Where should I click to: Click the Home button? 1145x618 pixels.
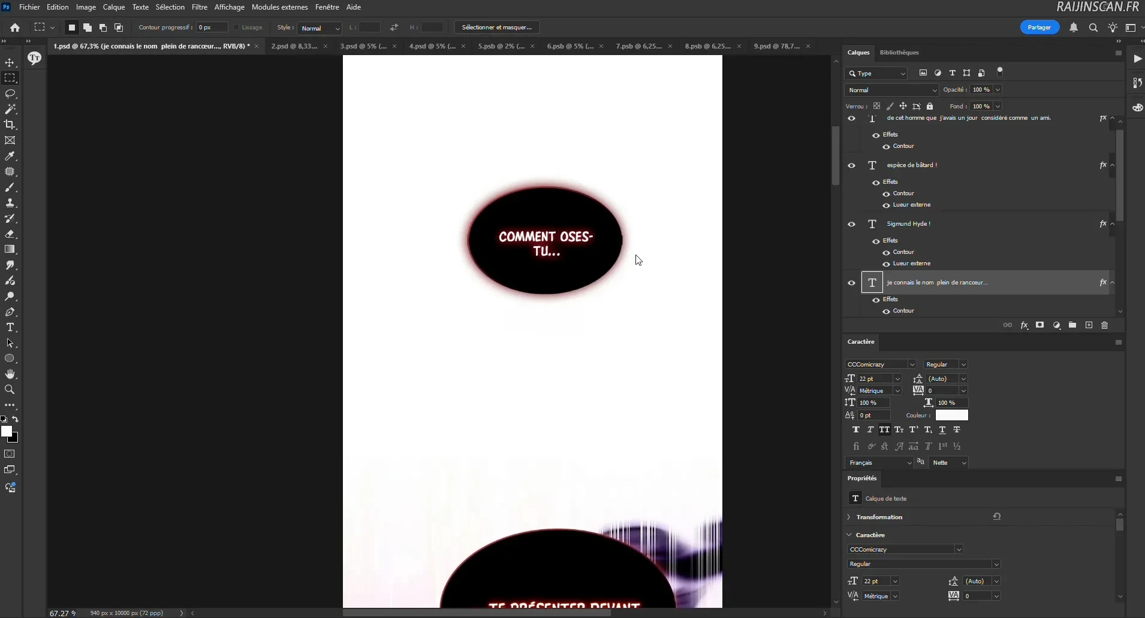click(x=15, y=28)
